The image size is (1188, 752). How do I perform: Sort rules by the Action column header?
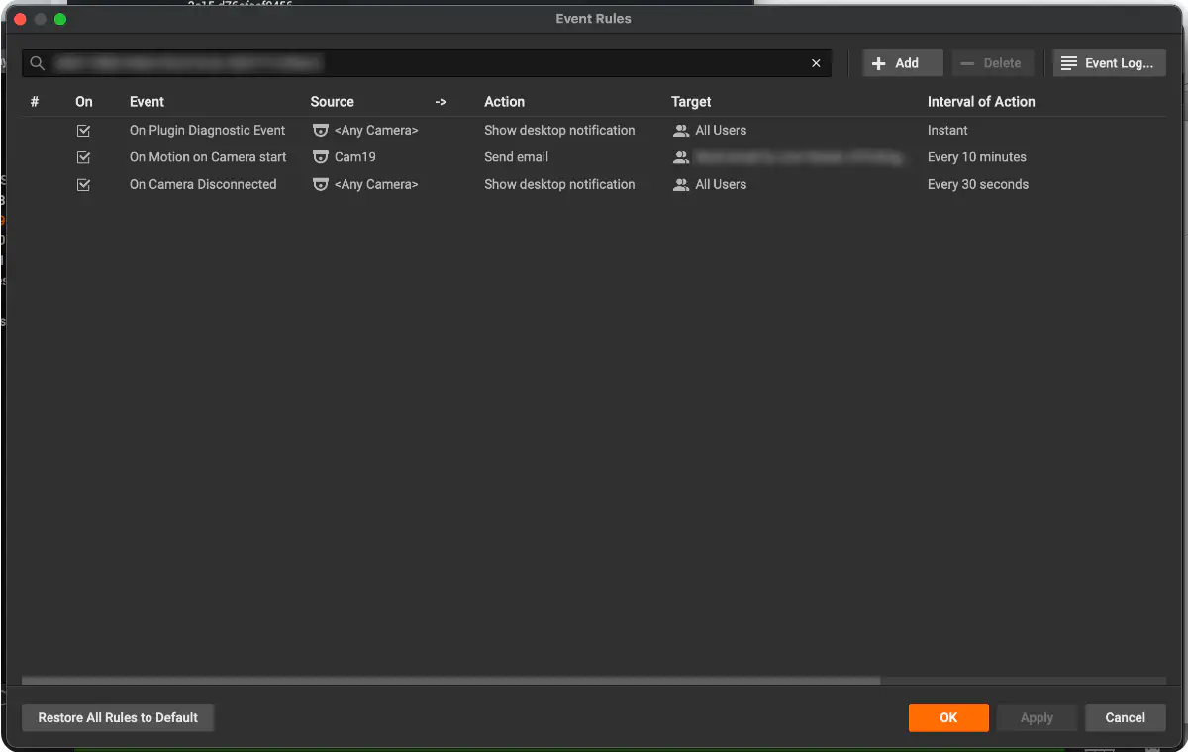504,101
